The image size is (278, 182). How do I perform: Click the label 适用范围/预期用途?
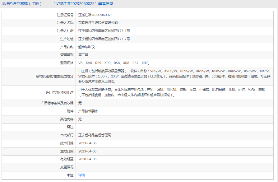pos(60,92)
